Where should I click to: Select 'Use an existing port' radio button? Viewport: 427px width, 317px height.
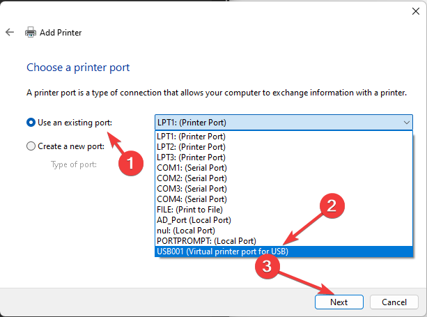31,123
